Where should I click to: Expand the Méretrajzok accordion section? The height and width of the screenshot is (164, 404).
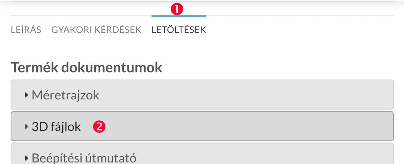click(x=202, y=95)
